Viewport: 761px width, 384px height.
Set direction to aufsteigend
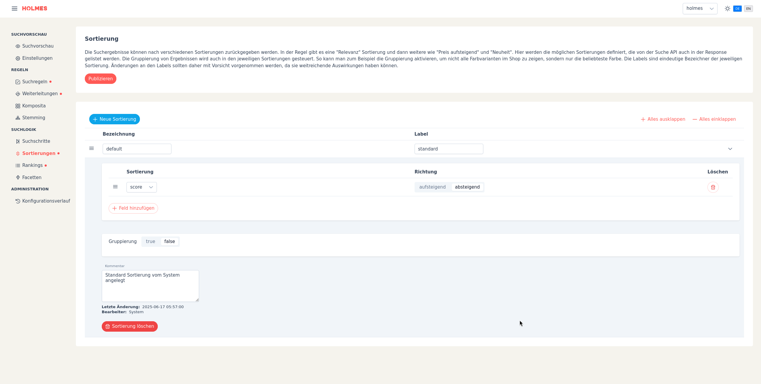432,187
